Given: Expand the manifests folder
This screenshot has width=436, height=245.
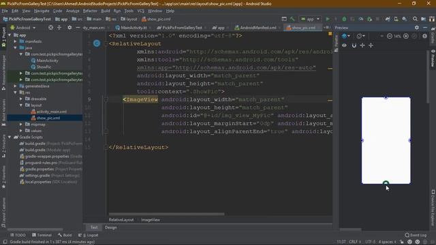Looking at the screenshot, I should pos(15,42).
